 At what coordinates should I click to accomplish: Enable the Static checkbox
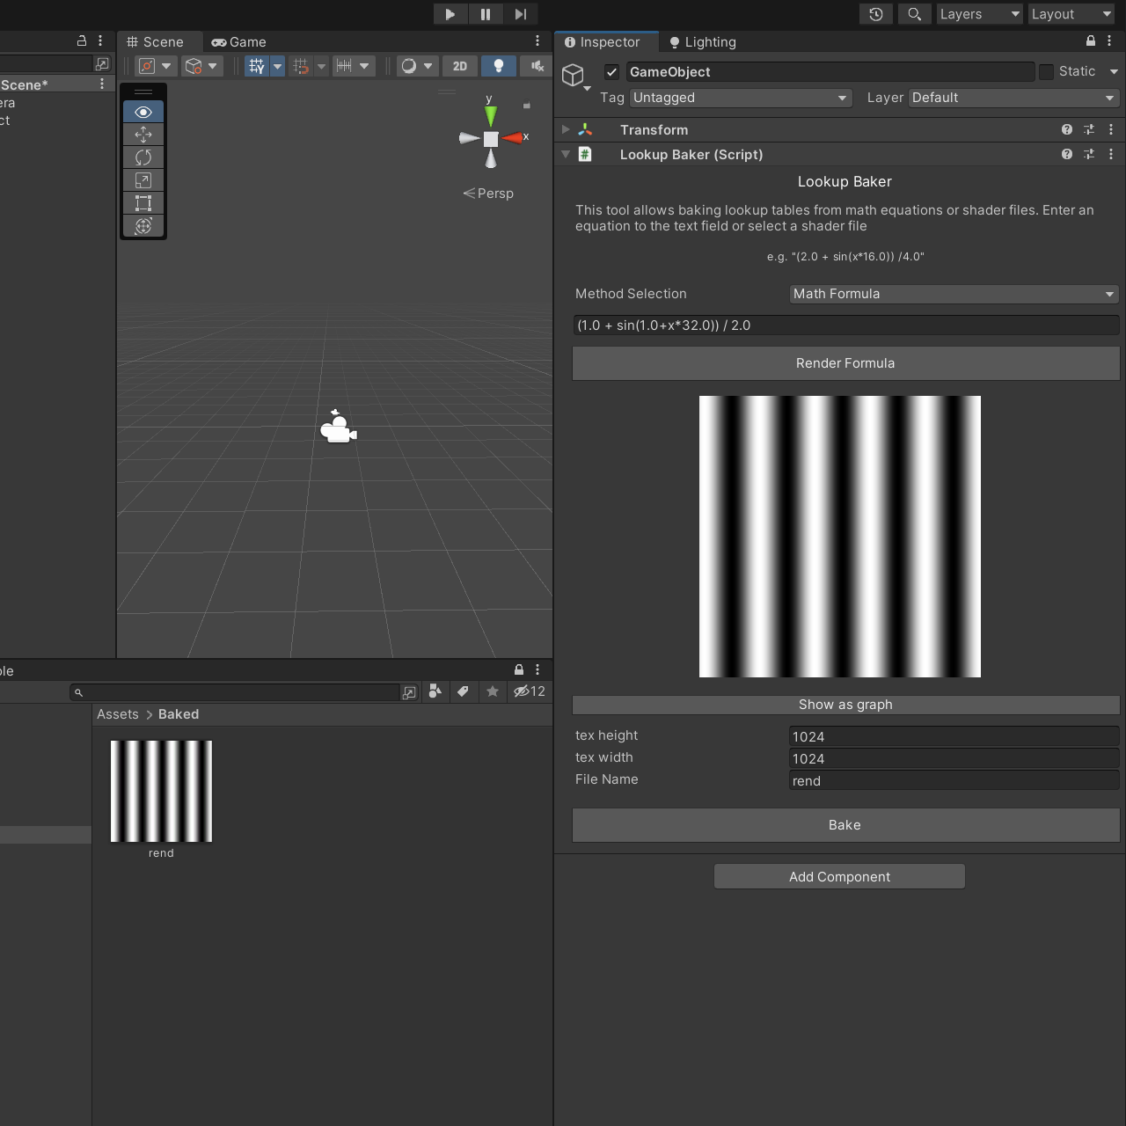pyautogui.click(x=1046, y=72)
